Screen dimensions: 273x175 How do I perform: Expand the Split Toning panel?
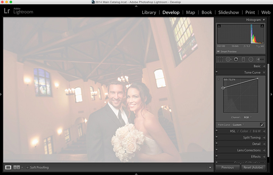(264, 138)
